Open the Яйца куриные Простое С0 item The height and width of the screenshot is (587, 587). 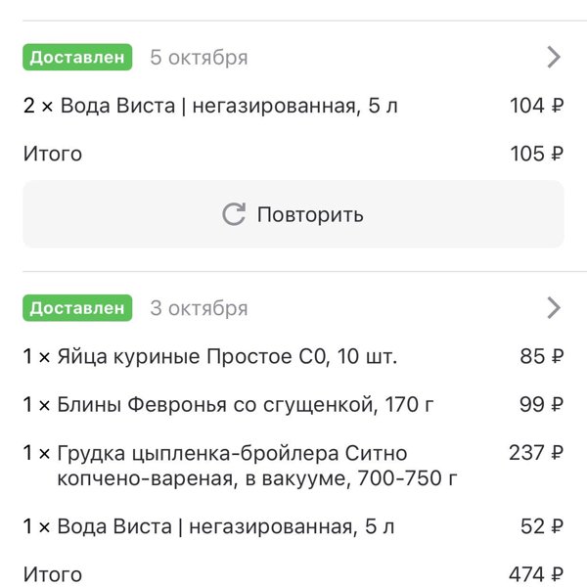click(x=210, y=356)
